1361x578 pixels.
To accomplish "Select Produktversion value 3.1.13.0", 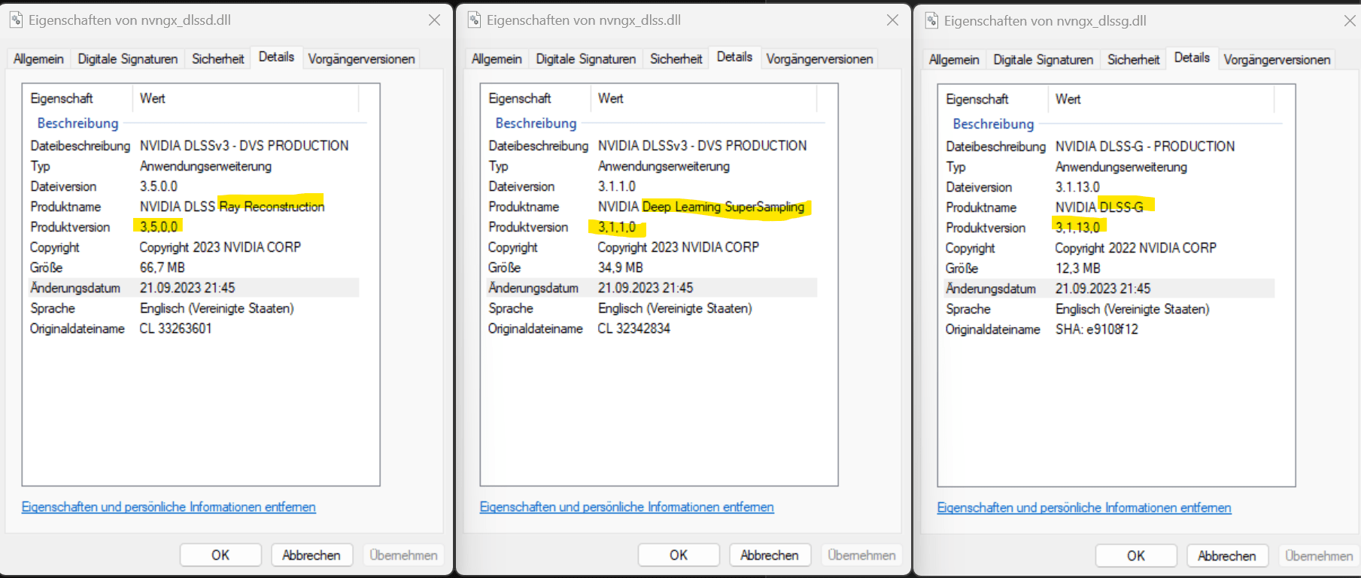I will [1077, 227].
